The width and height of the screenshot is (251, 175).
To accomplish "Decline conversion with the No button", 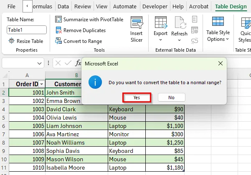I will [x=172, y=97].
